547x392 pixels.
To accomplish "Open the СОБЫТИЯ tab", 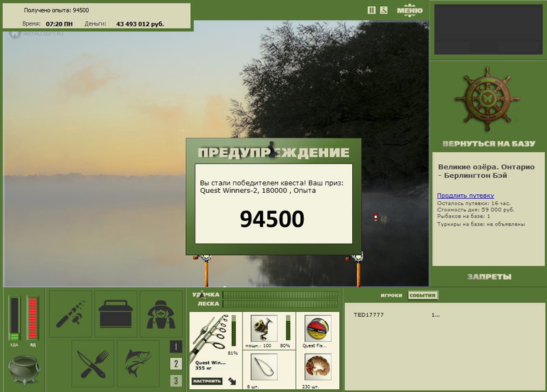I will pyautogui.click(x=423, y=296).
